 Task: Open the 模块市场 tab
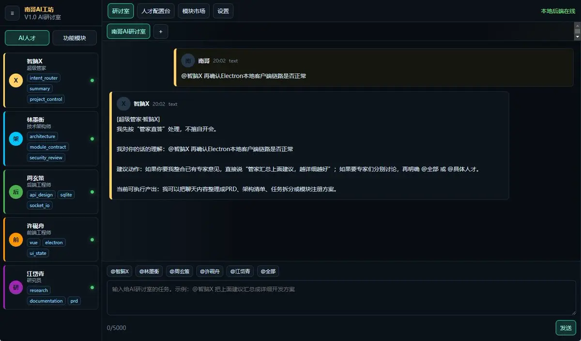coord(194,11)
